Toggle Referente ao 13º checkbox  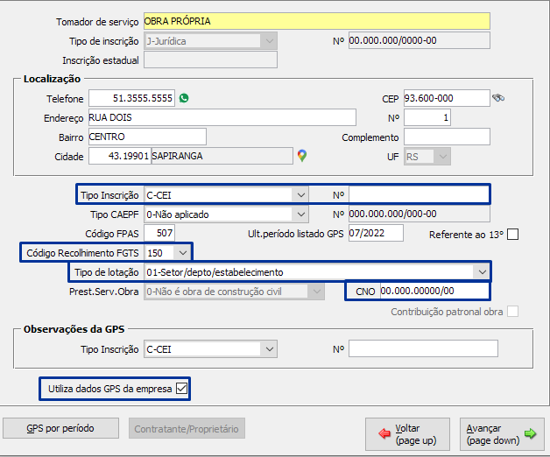pos(512,235)
